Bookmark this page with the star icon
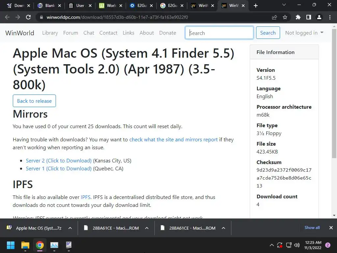 pos(285,17)
